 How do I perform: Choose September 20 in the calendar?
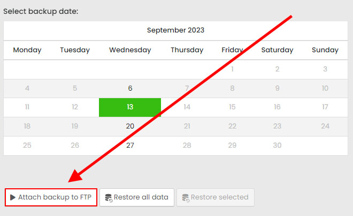point(130,126)
